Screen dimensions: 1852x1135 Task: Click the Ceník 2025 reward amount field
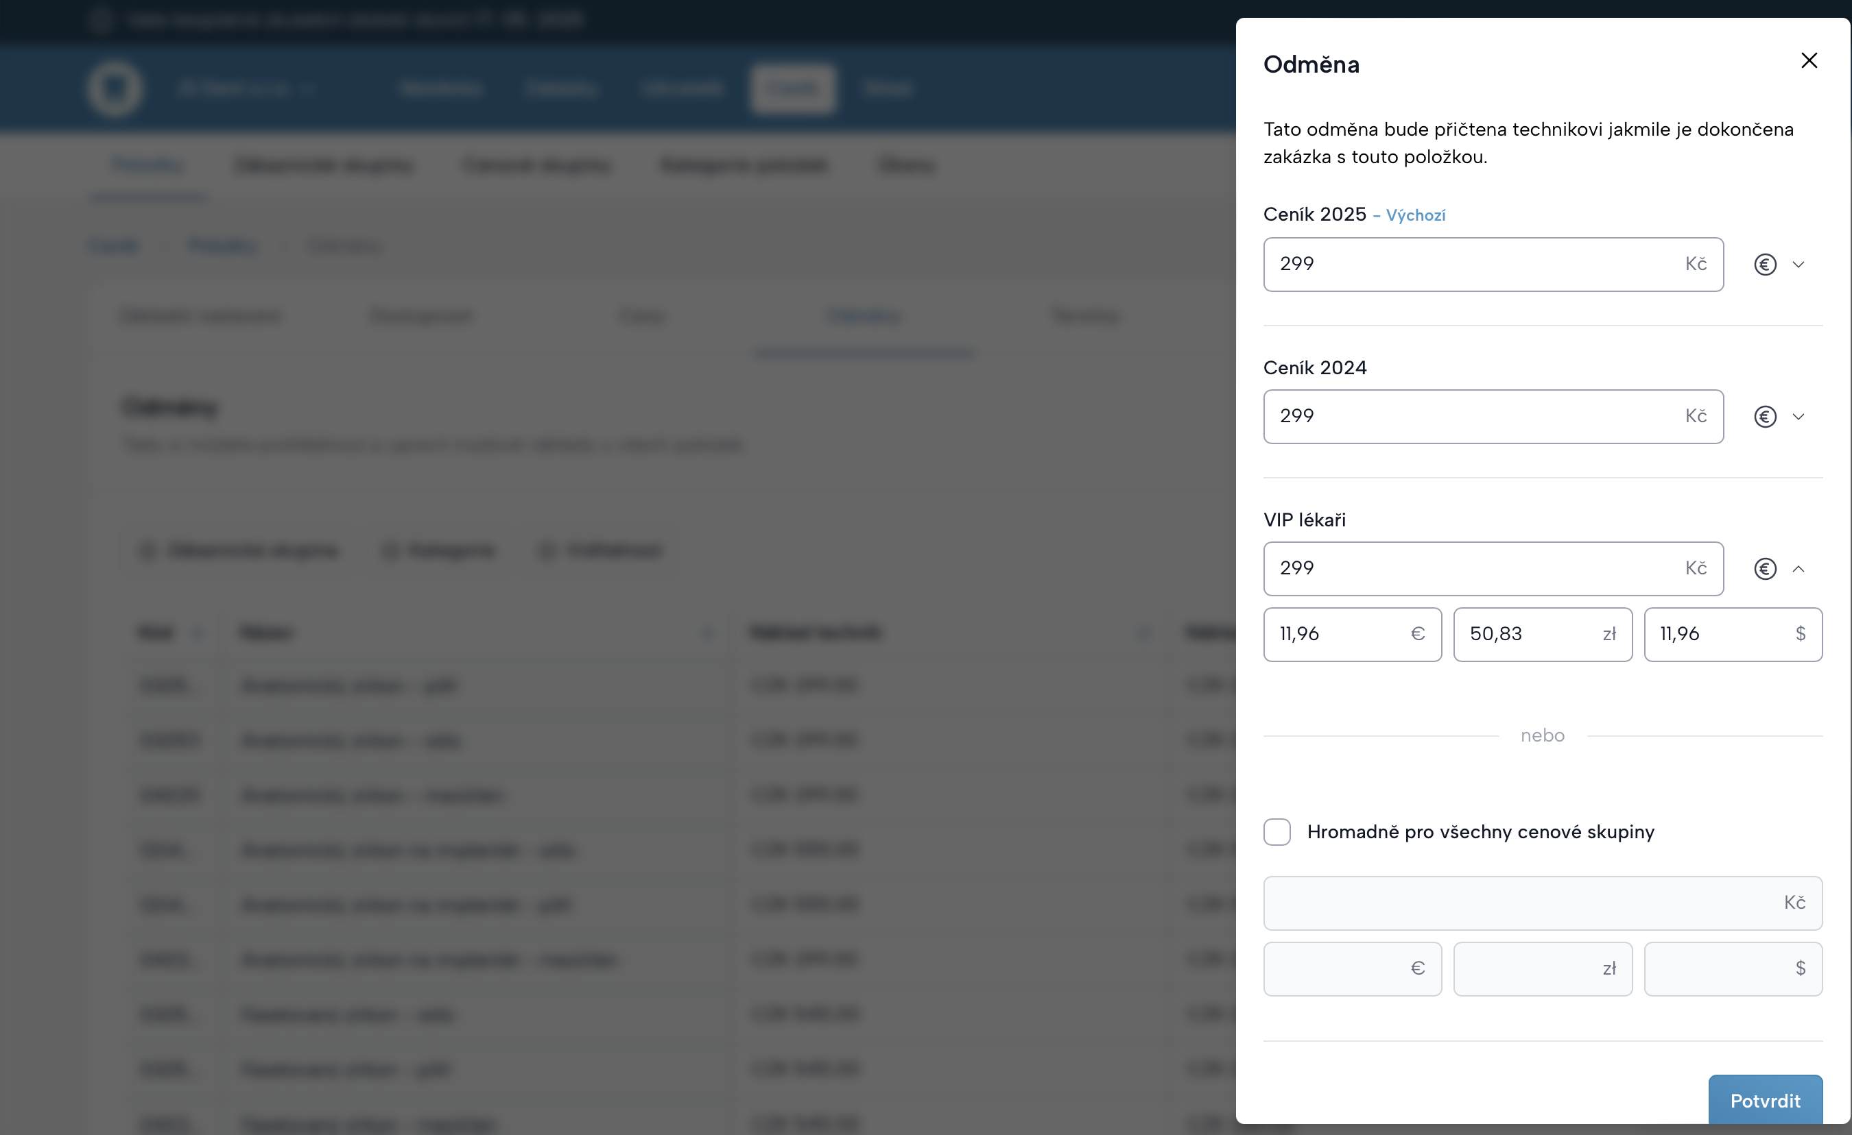[1493, 265]
